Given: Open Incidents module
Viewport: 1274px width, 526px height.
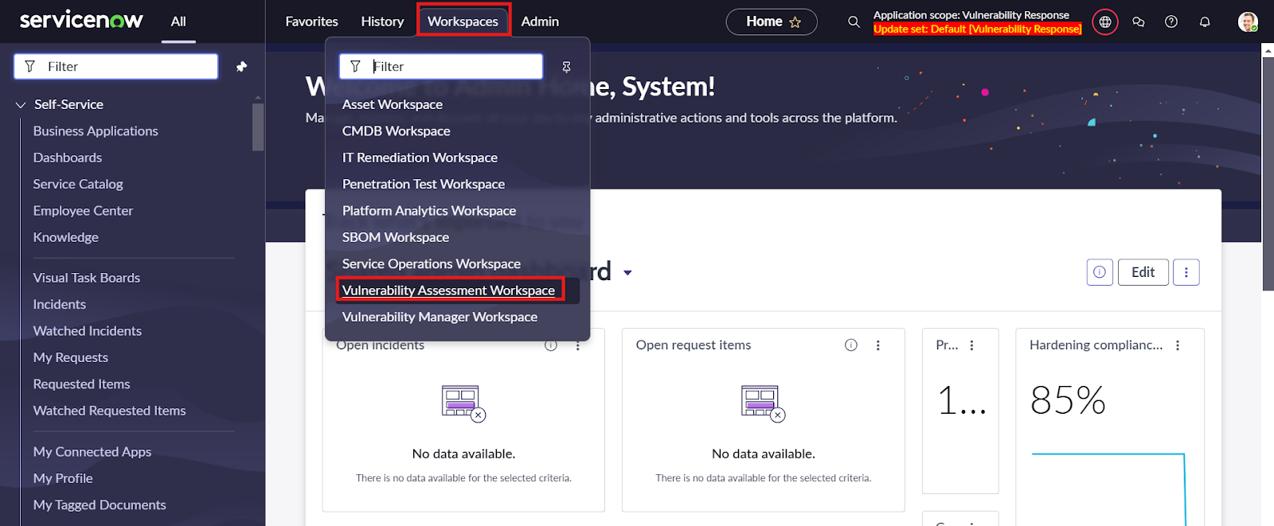Looking at the screenshot, I should pyautogui.click(x=60, y=304).
